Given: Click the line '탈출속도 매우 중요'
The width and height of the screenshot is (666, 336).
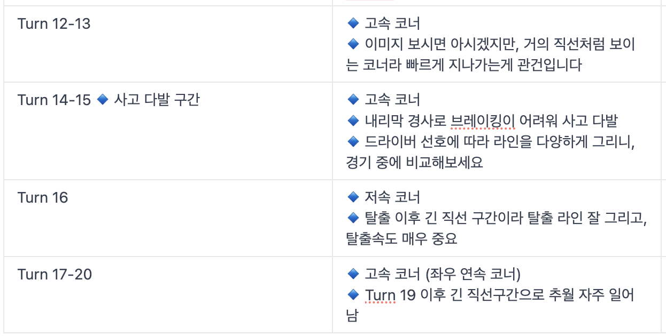Looking at the screenshot, I should coord(401,238).
